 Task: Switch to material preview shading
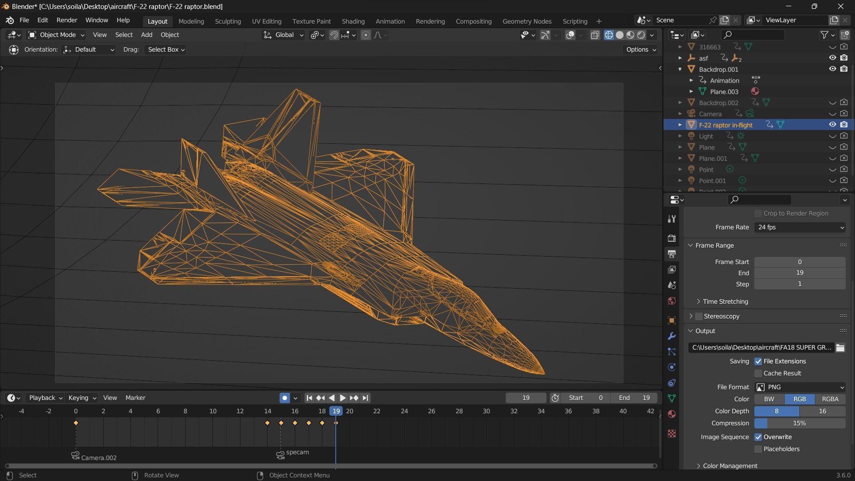pyautogui.click(x=630, y=35)
